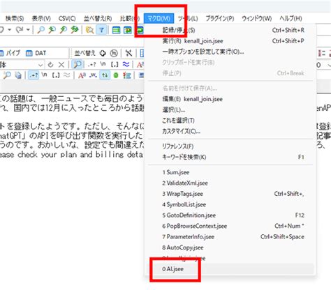331x290 pixels.
Task: Expand the undo history dropdown arrow
Action: pyautogui.click(x=9, y=30)
